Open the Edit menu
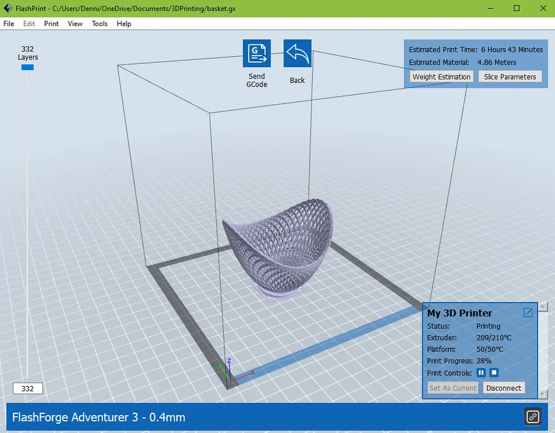555x433 pixels. point(29,23)
